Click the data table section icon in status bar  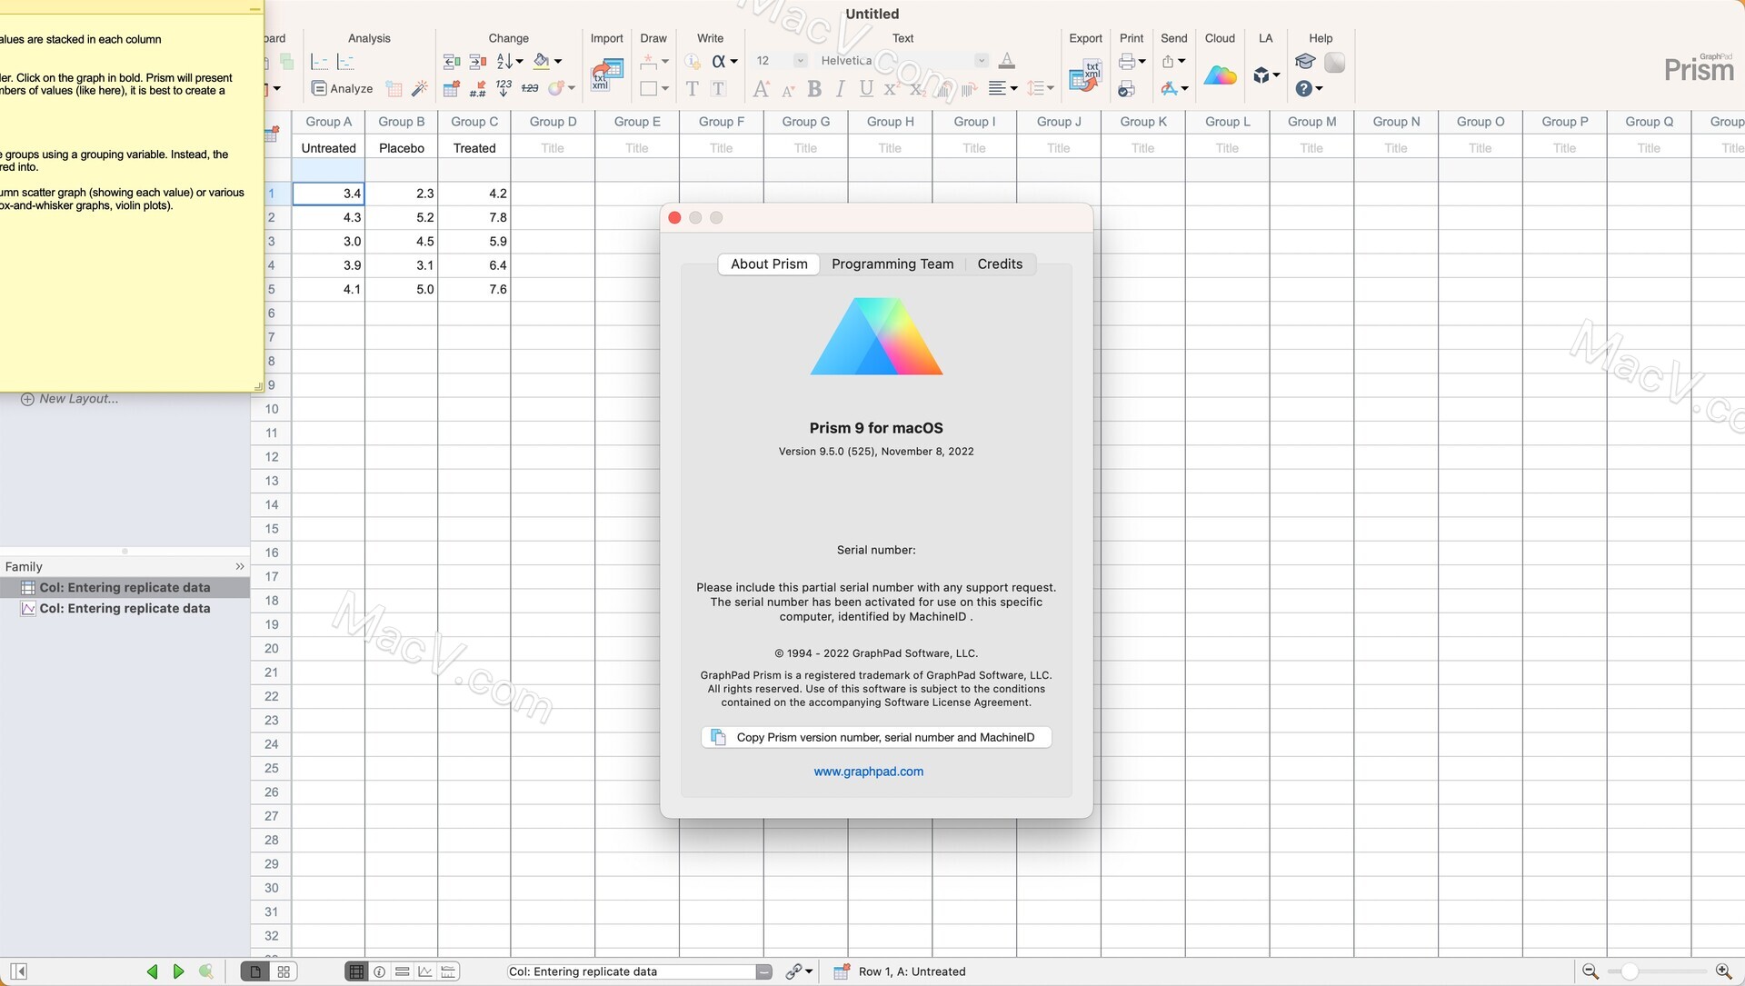coord(356,971)
